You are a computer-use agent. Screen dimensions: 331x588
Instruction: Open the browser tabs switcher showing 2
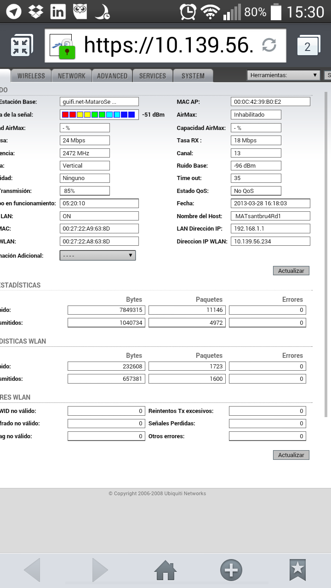tap(308, 46)
